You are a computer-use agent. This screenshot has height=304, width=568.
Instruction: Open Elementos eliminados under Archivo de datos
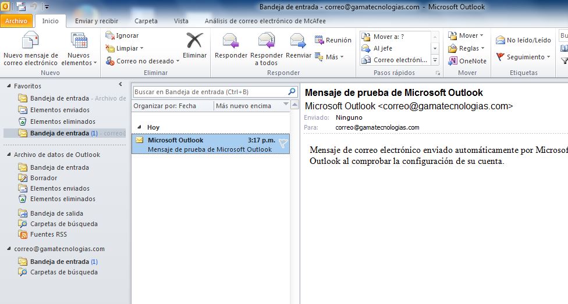pyautogui.click(x=63, y=199)
